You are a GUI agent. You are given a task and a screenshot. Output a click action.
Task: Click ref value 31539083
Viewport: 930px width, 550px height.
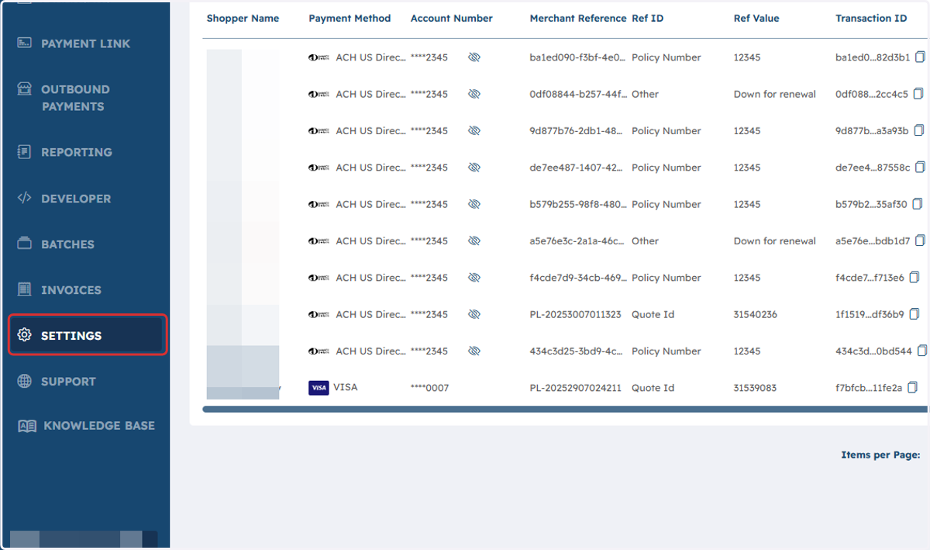point(756,388)
